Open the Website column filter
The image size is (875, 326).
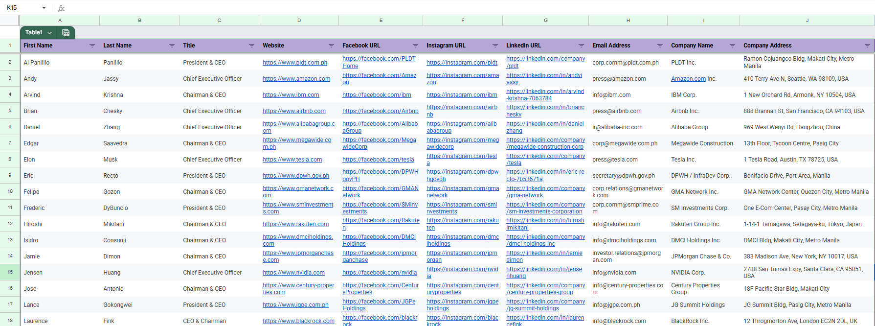tap(331, 46)
